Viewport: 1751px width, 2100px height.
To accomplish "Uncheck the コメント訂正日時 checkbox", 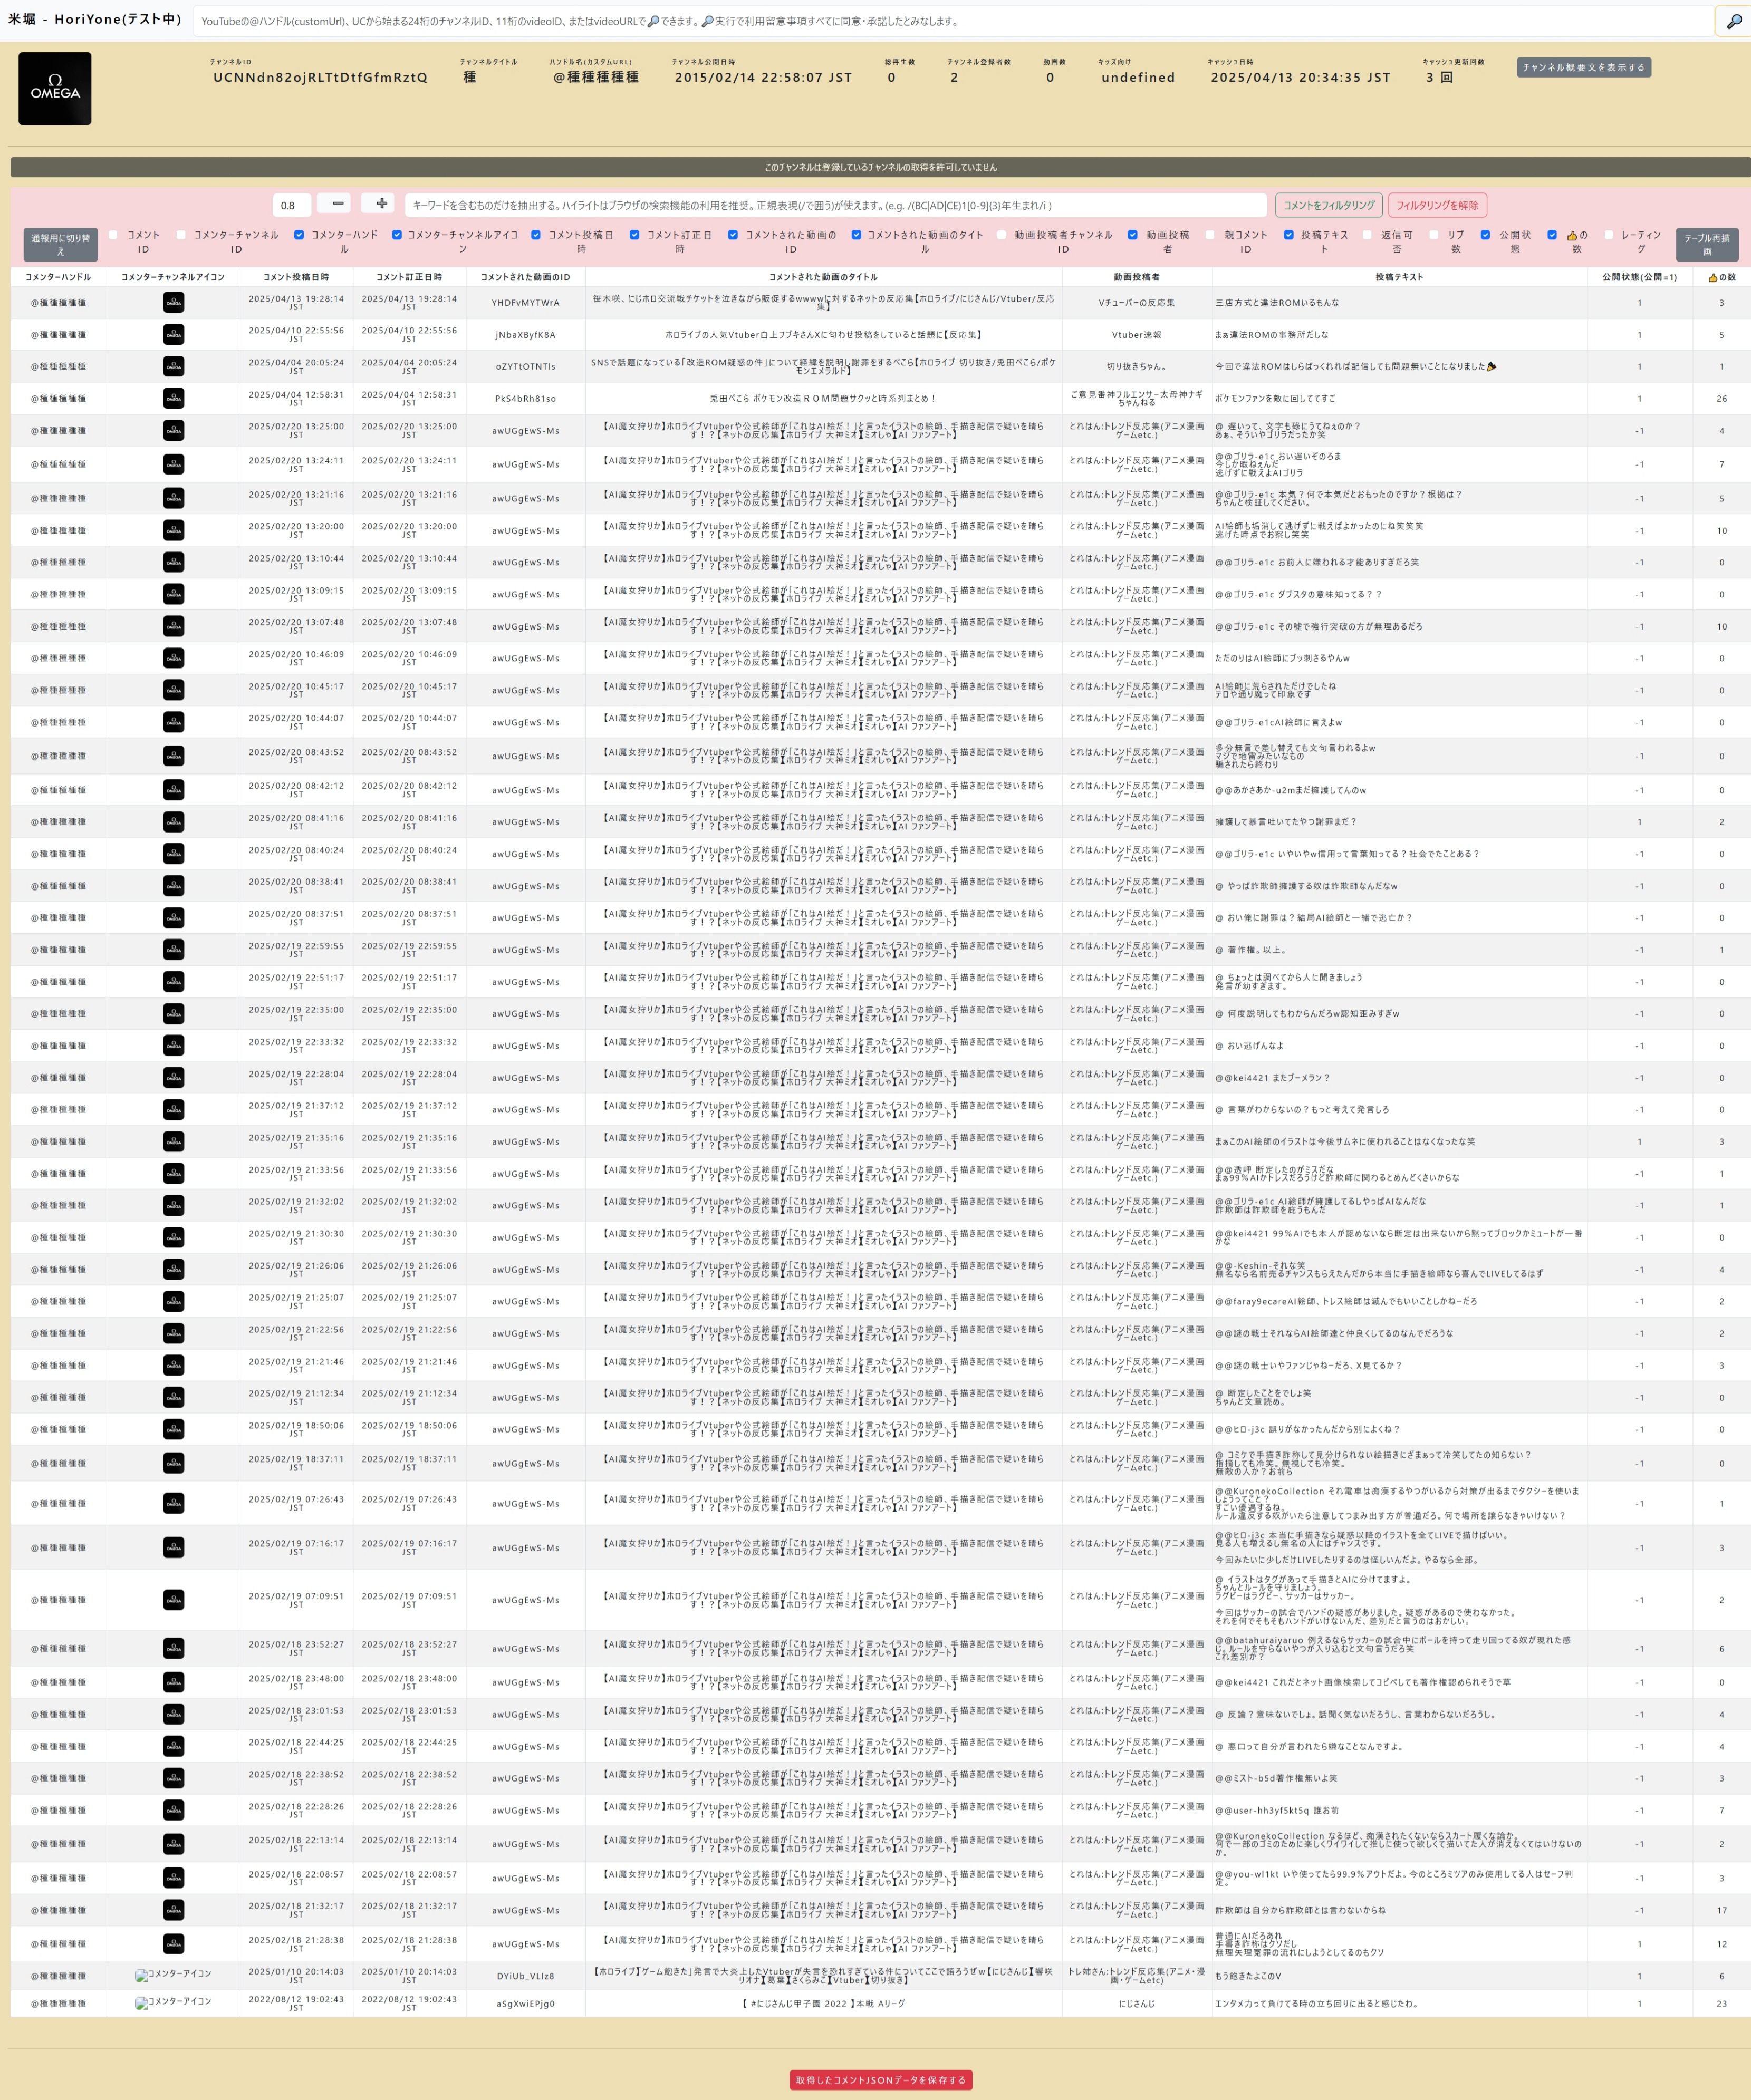I will pyautogui.click(x=634, y=235).
